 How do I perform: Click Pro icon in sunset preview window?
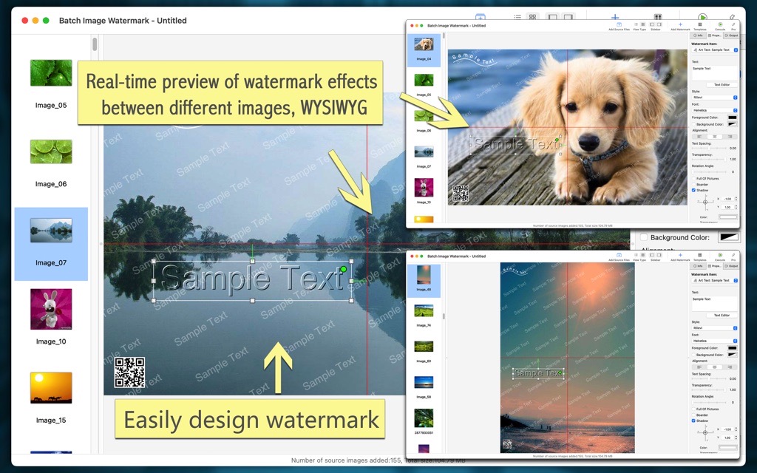[x=733, y=255]
